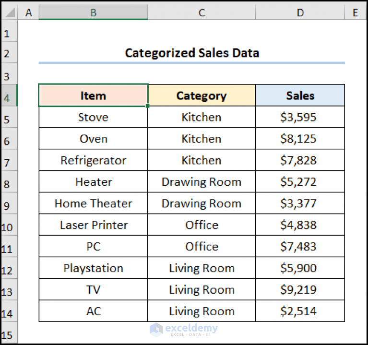Select row 6 header
Viewport: 368px width, 345px height.
(x=9, y=139)
